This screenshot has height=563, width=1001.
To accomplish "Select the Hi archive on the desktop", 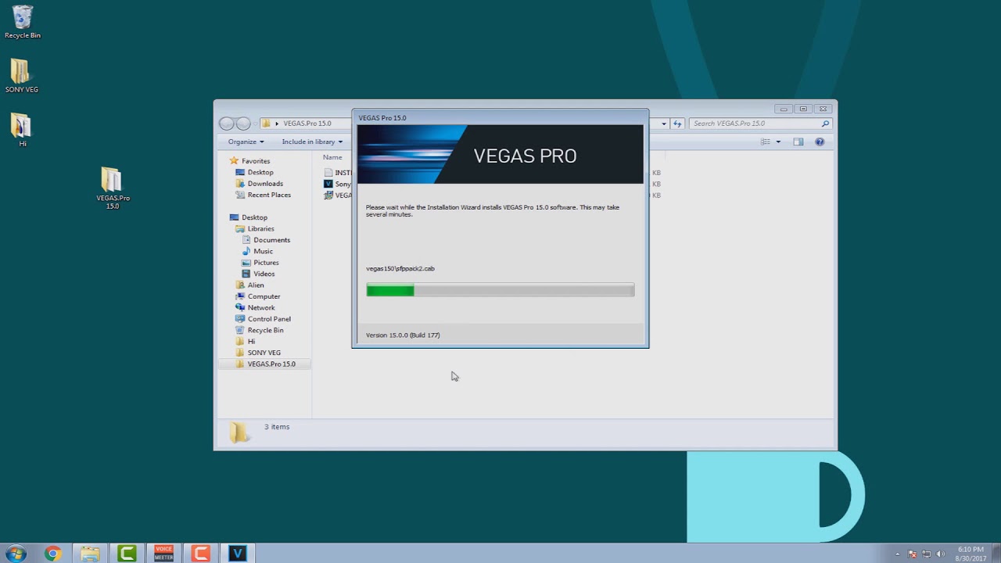I will pyautogui.click(x=21, y=130).
